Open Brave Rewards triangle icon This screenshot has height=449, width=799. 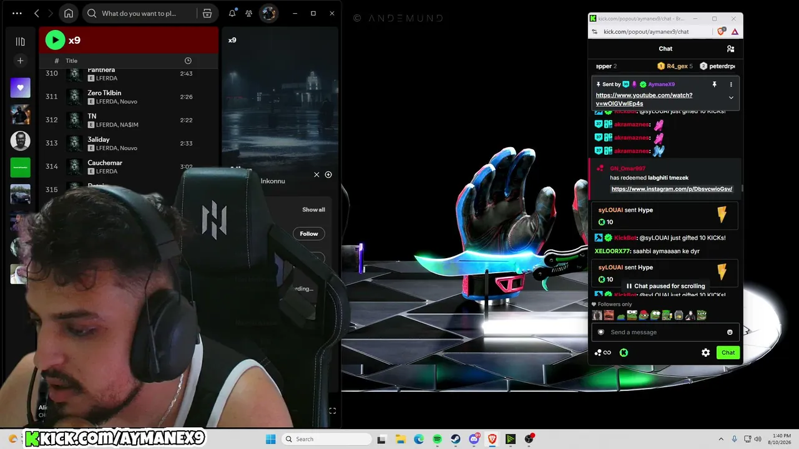coord(735,32)
